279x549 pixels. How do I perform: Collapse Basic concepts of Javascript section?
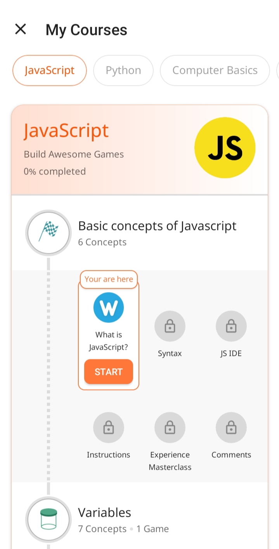pyautogui.click(x=157, y=226)
